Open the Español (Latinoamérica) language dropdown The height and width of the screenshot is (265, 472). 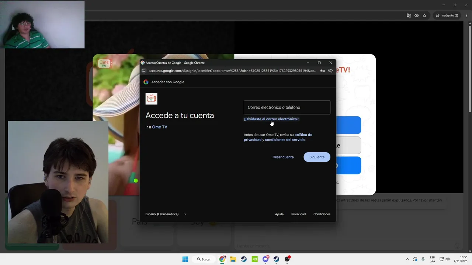(166, 214)
